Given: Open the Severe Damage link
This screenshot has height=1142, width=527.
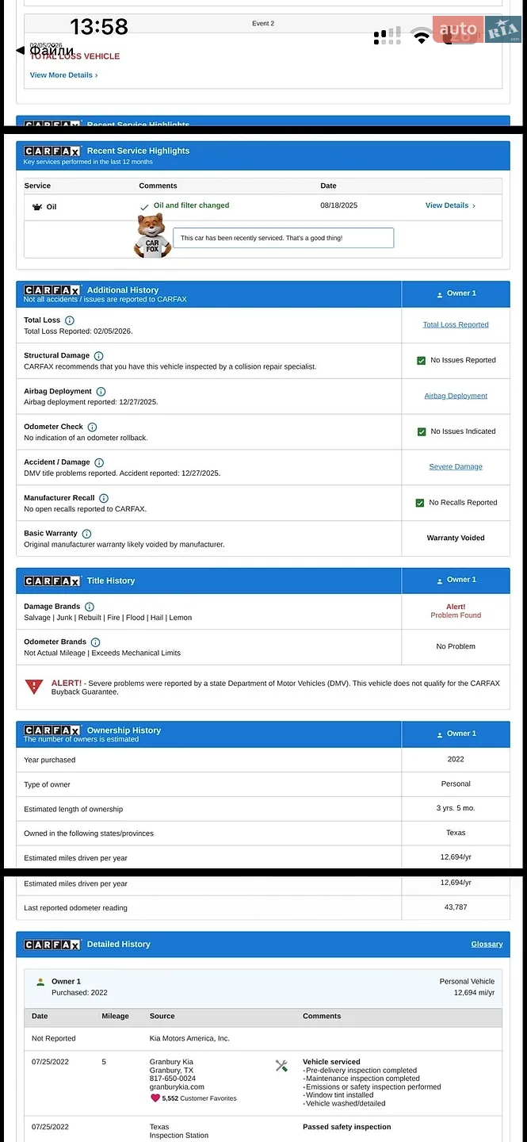Looking at the screenshot, I should (x=456, y=467).
